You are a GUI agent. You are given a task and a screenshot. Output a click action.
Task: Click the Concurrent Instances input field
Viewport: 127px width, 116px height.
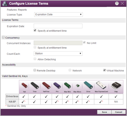[x=58, y=43]
